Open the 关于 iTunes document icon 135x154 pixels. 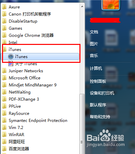[11, 63]
